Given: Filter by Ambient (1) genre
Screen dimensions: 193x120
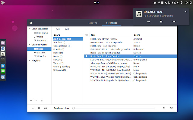Looking at the screenshot, I should [59, 42].
